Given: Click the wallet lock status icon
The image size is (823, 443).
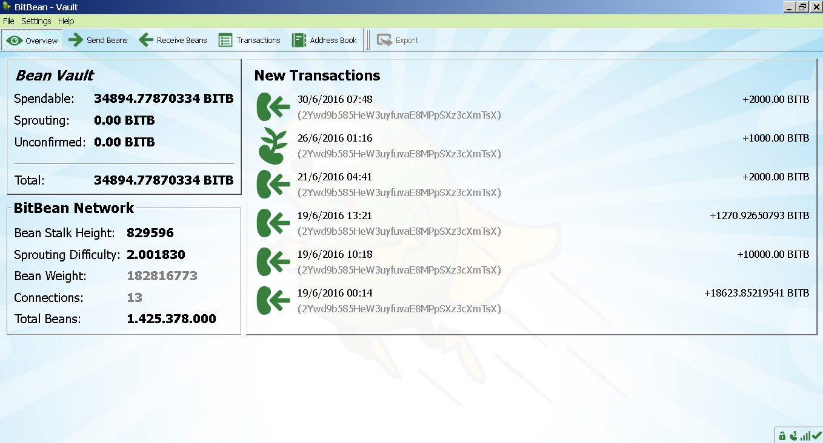Looking at the screenshot, I should [x=782, y=436].
